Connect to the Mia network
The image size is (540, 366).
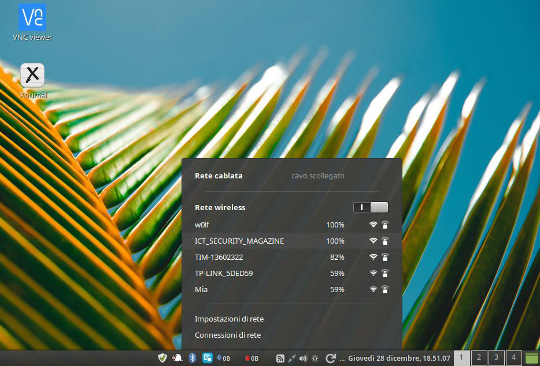292,289
